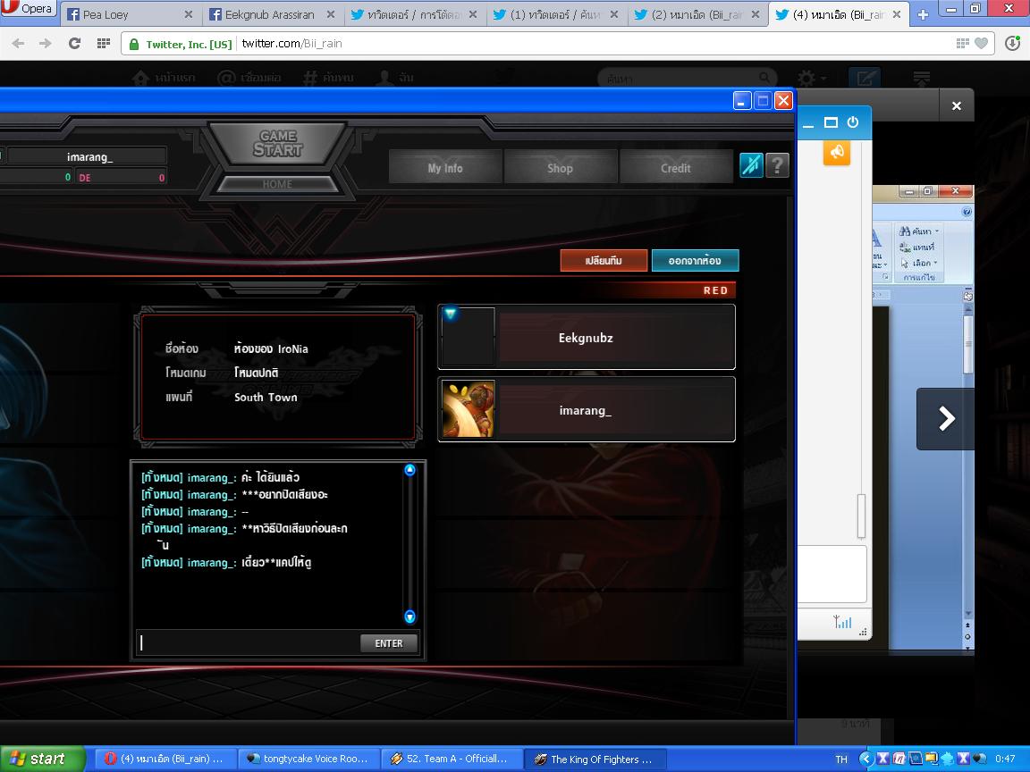Send chat with the ENTER button
The width and height of the screenshot is (1030, 772).
click(x=389, y=643)
